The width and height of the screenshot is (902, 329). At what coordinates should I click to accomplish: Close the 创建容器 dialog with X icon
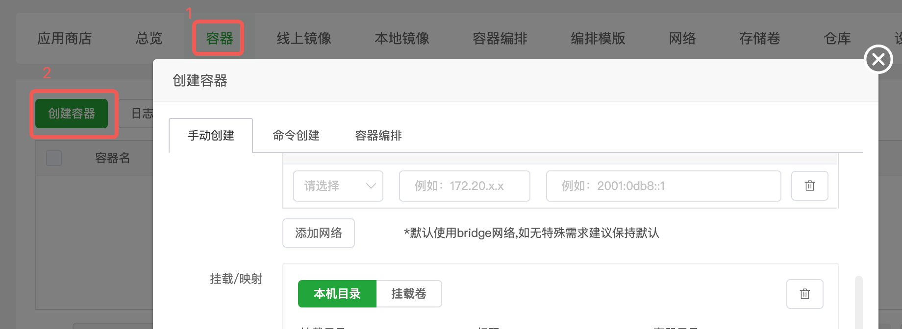coord(878,59)
